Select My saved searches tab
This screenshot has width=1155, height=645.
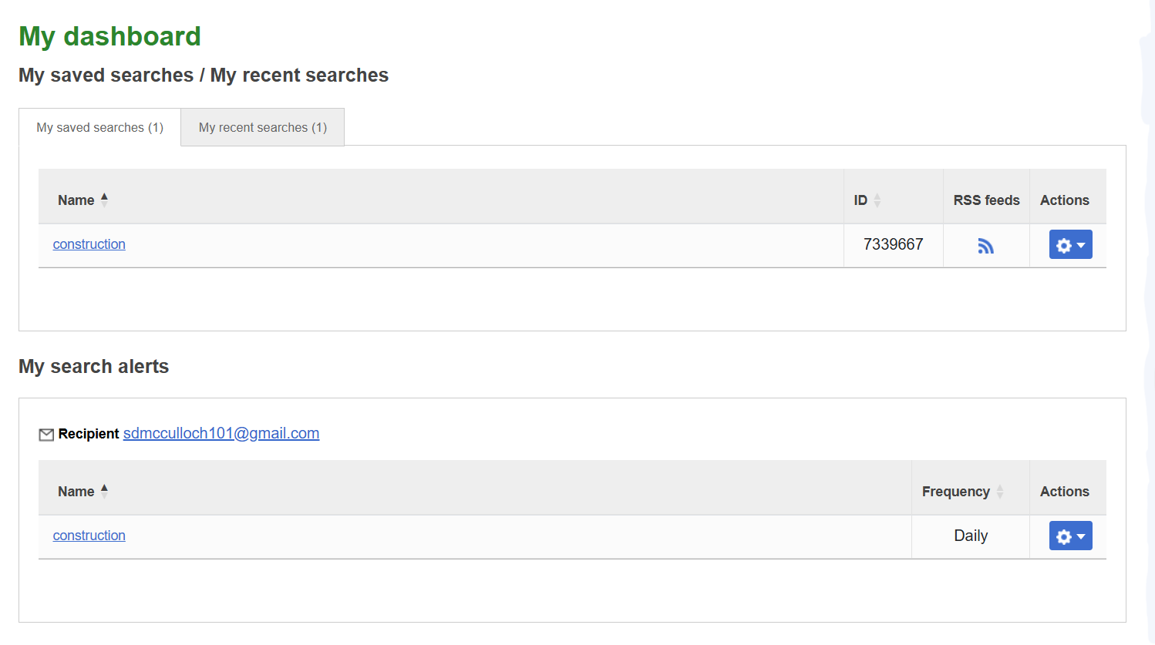(100, 127)
